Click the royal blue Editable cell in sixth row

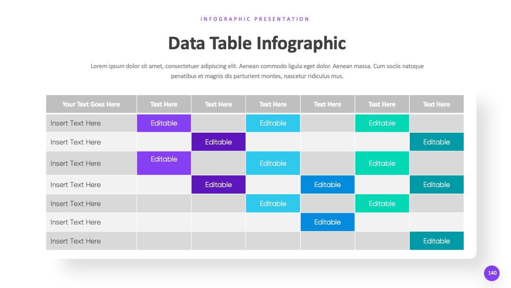[327, 222]
